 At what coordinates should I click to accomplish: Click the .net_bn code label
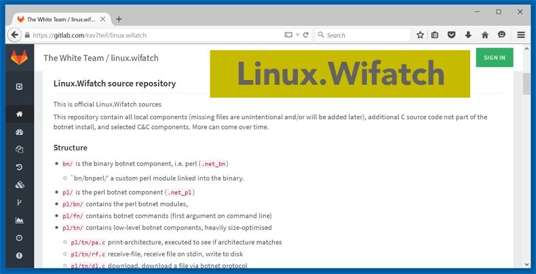tap(213, 164)
